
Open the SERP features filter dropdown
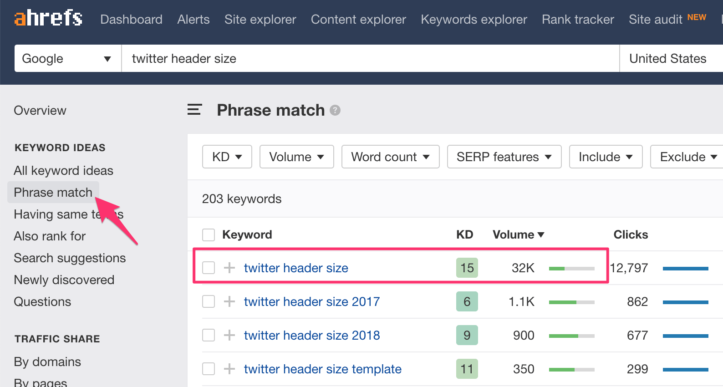504,157
